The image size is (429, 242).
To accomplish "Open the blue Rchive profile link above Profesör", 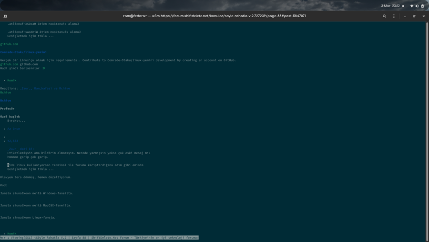I will point(5,101).
